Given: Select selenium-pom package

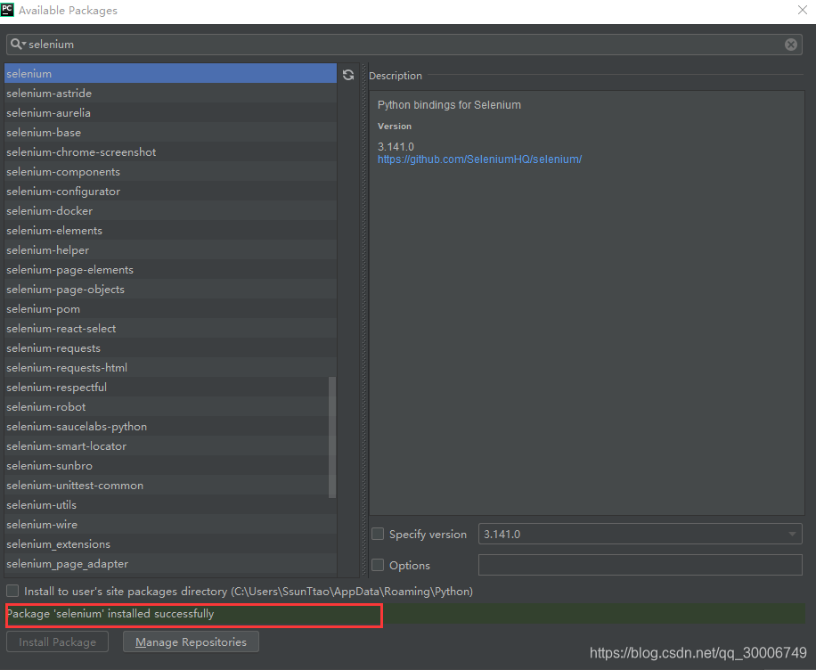Looking at the screenshot, I should point(170,308).
